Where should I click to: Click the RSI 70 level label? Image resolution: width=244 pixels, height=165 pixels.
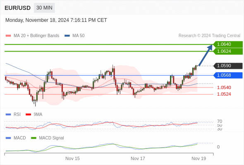[220, 121]
